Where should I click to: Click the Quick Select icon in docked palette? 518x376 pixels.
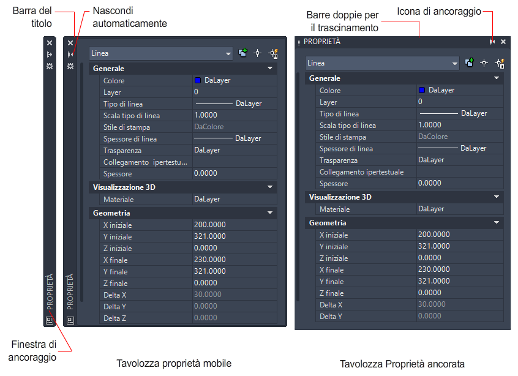(x=500, y=63)
